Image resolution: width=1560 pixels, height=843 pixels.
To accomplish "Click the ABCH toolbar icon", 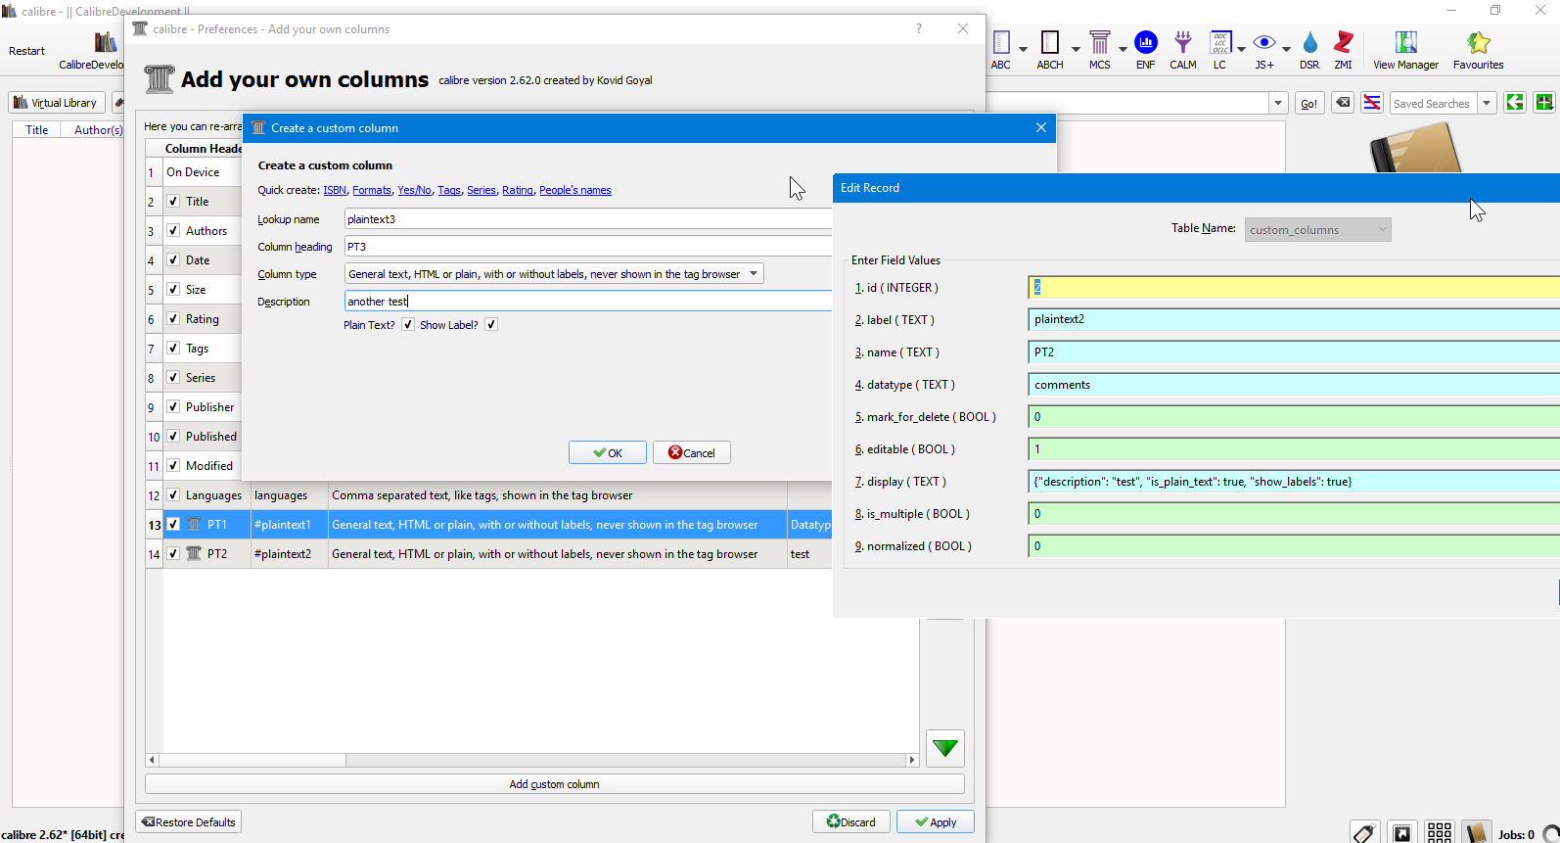I will click(1050, 43).
